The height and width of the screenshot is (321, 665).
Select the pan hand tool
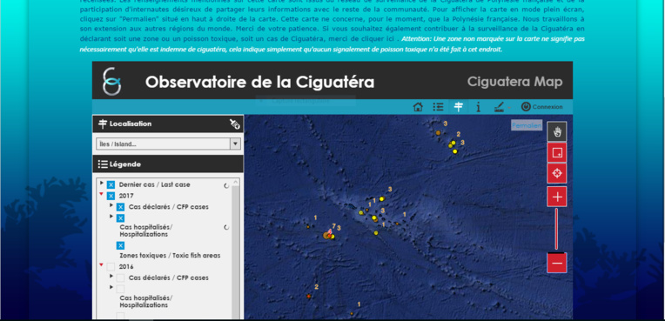click(557, 131)
